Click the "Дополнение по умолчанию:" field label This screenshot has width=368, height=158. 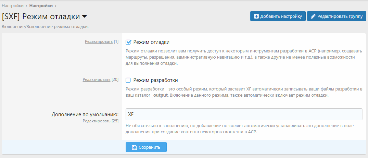tap(85, 114)
